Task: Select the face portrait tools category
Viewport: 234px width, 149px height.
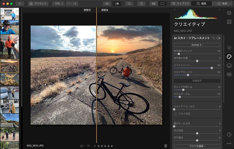Action: (229, 66)
